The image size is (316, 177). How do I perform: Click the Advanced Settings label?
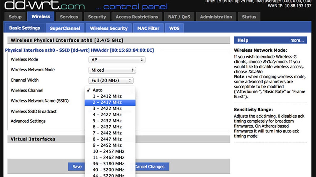coord(28,121)
